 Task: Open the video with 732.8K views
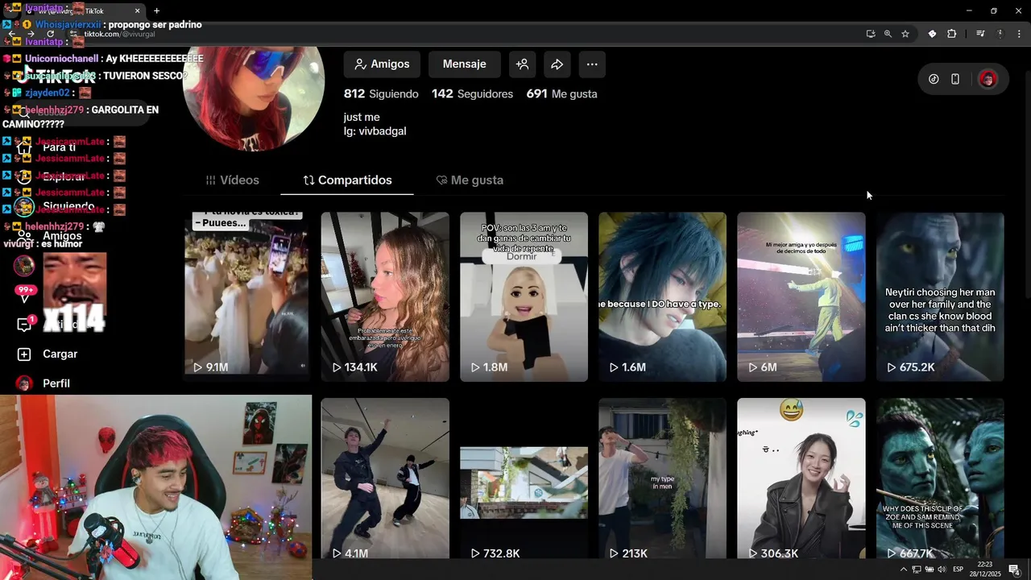point(524,478)
